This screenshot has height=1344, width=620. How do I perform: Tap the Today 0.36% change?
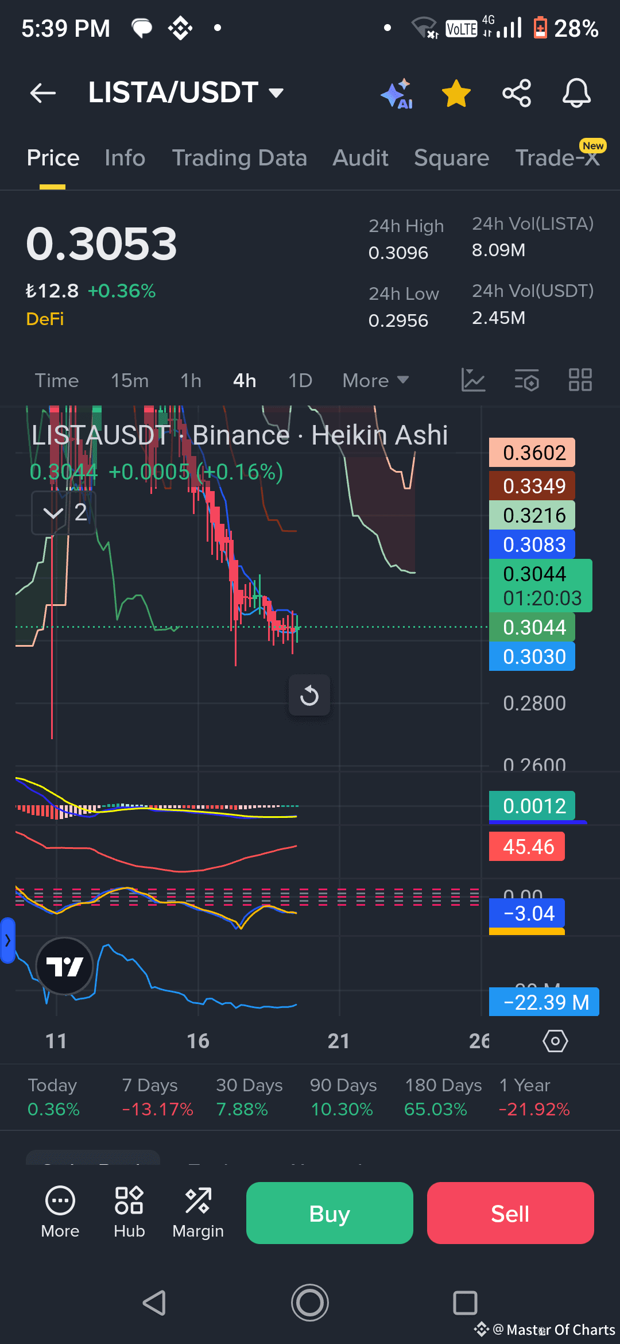53,1097
